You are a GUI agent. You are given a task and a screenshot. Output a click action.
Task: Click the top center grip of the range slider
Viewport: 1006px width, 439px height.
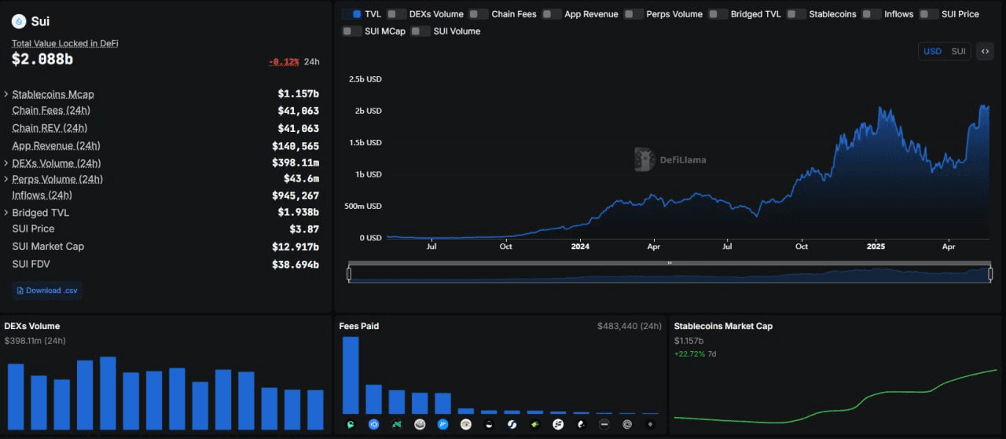670,263
